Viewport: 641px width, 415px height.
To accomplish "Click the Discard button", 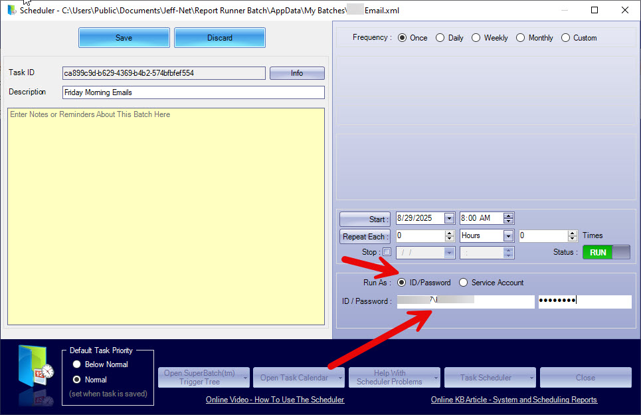I will pos(220,38).
